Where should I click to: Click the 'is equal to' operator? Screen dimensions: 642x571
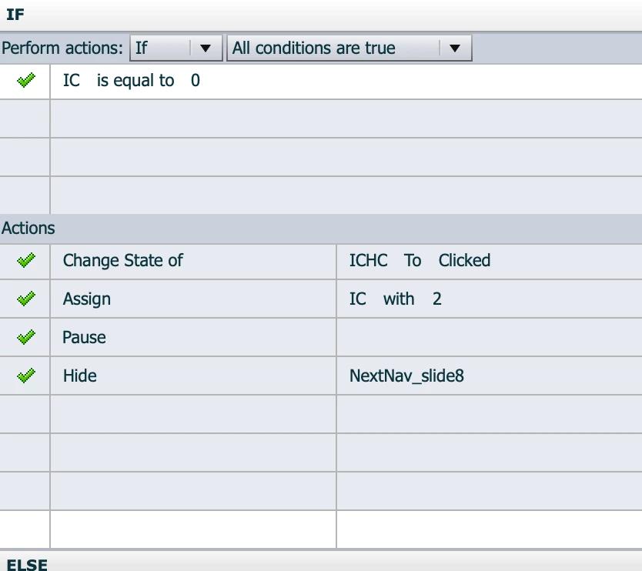point(135,81)
